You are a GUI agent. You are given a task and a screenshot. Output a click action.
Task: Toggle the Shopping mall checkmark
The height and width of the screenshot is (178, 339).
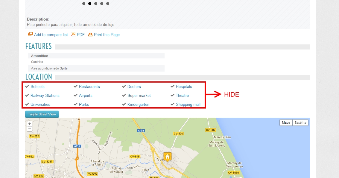[x=172, y=104]
